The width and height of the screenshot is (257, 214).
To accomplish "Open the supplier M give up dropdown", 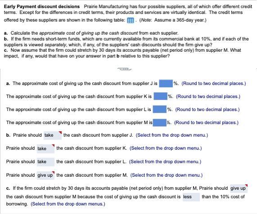I will click(45, 175).
